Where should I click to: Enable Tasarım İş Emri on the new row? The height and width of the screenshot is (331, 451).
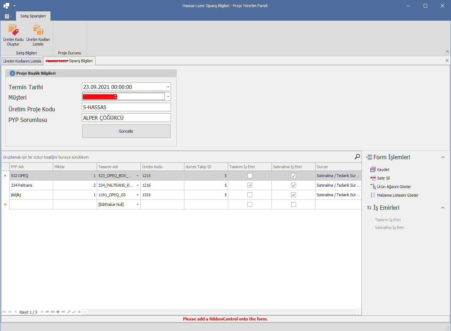tap(250, 204)
